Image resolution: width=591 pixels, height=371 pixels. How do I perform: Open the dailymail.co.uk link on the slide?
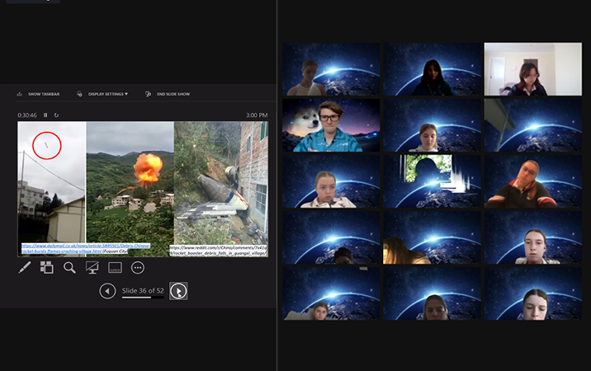[x=86, y=248]
